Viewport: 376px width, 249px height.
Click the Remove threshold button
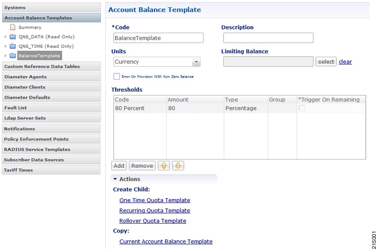pyautogui.click(x=142, y=166)
